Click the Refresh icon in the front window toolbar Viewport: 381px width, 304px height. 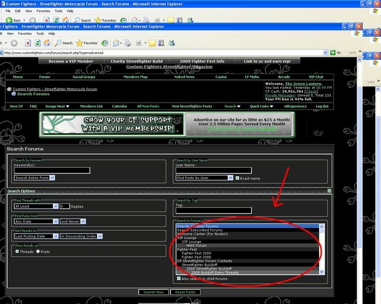[x=38, y=43]
